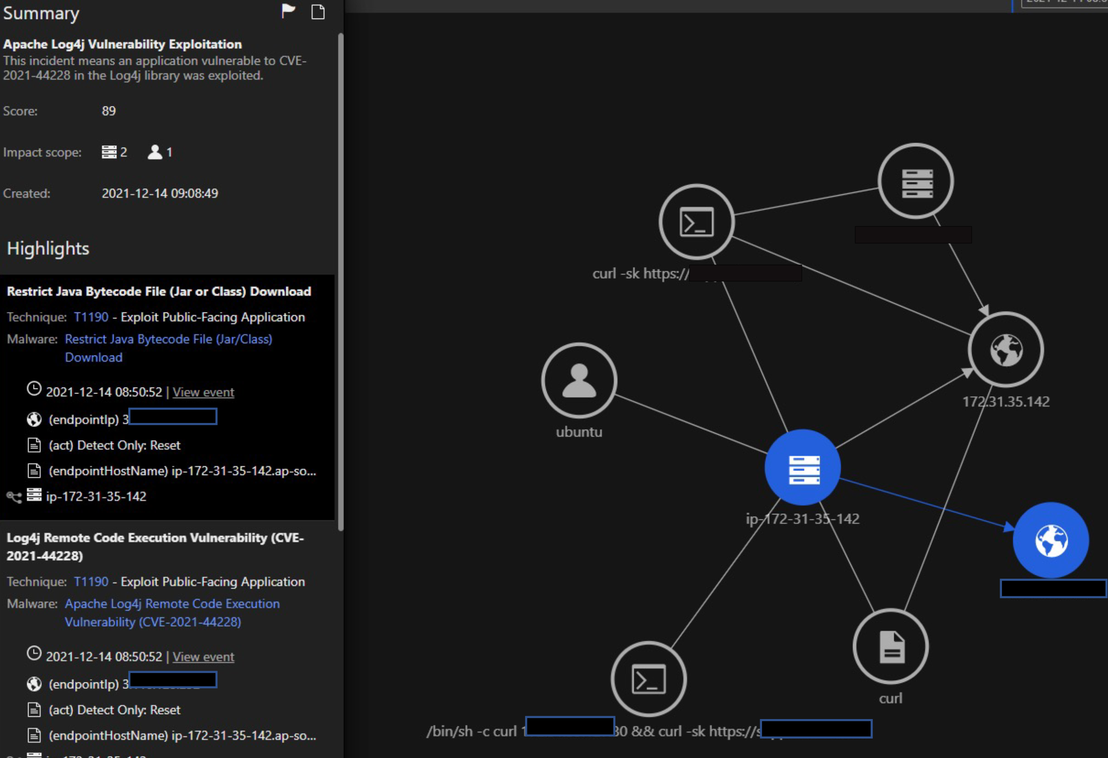Click the blue globe node with the redacted label

click(x=1051, y=541)
